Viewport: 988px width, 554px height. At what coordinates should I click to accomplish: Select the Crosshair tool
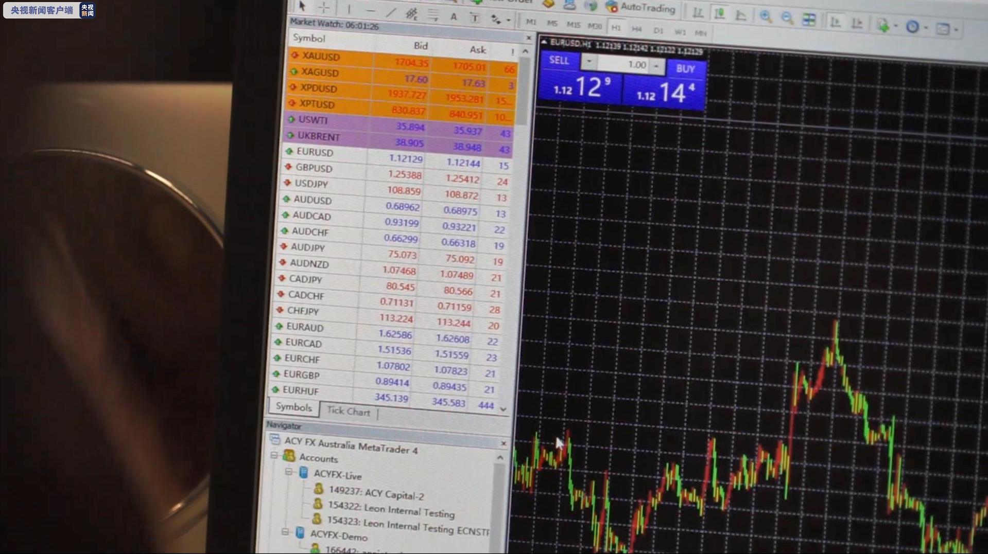pos(324,7)
